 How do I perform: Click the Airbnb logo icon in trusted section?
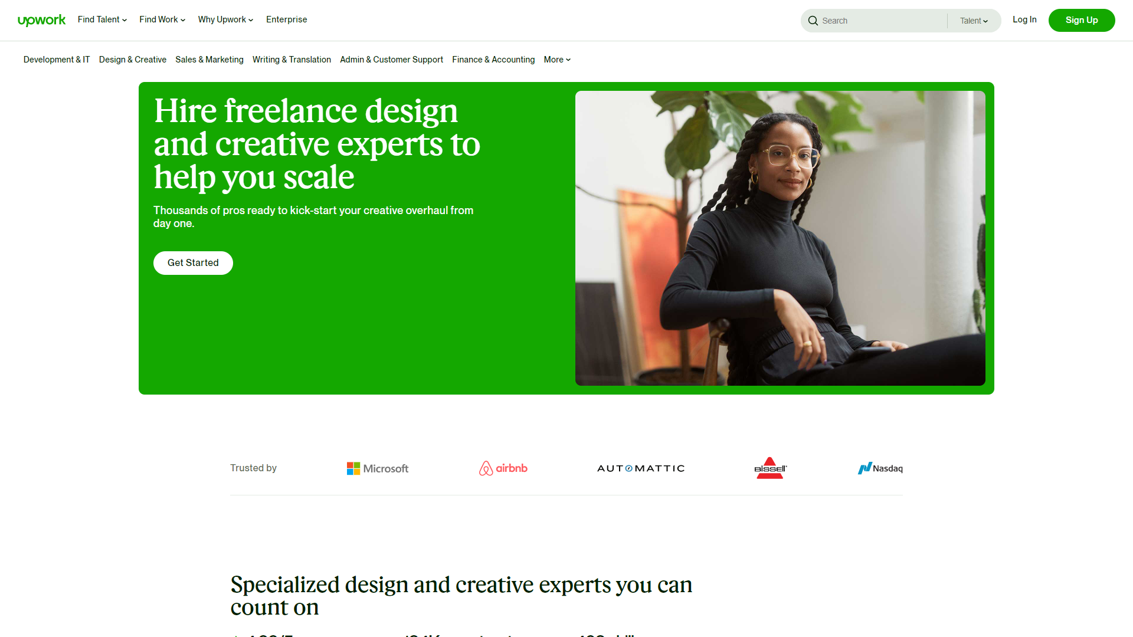485,468
